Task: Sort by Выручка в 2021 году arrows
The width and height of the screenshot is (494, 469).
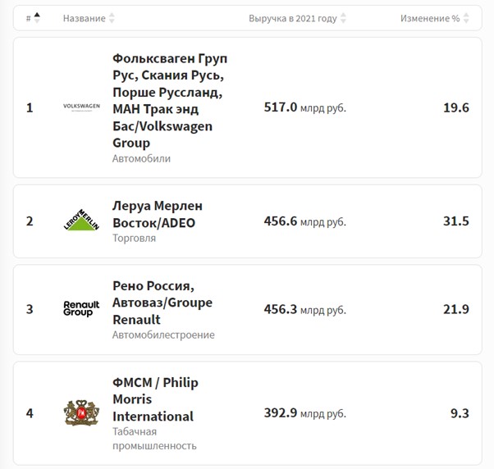Action: [x=343, y=18]
